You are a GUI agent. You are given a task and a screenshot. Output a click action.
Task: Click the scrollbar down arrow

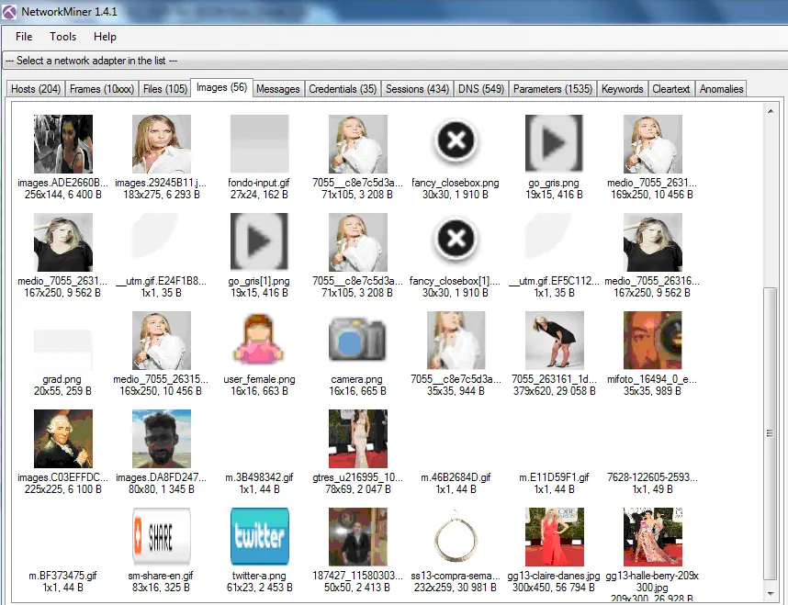tap(771, 594)
